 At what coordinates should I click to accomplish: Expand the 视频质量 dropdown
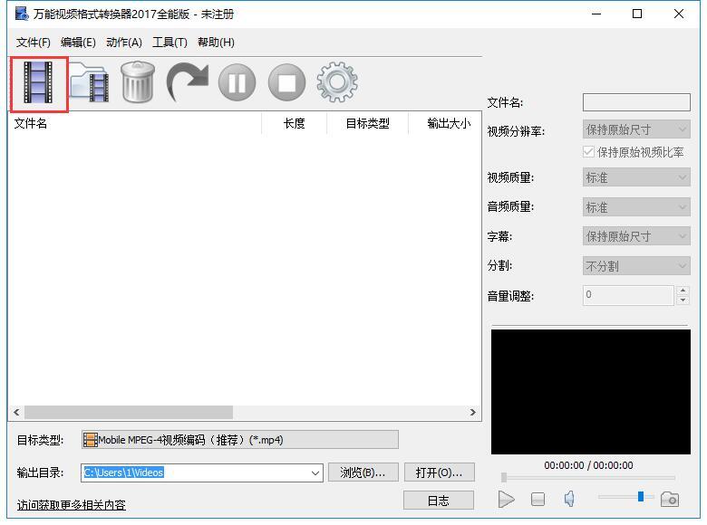pyautogui.click(x=636, y=177)
